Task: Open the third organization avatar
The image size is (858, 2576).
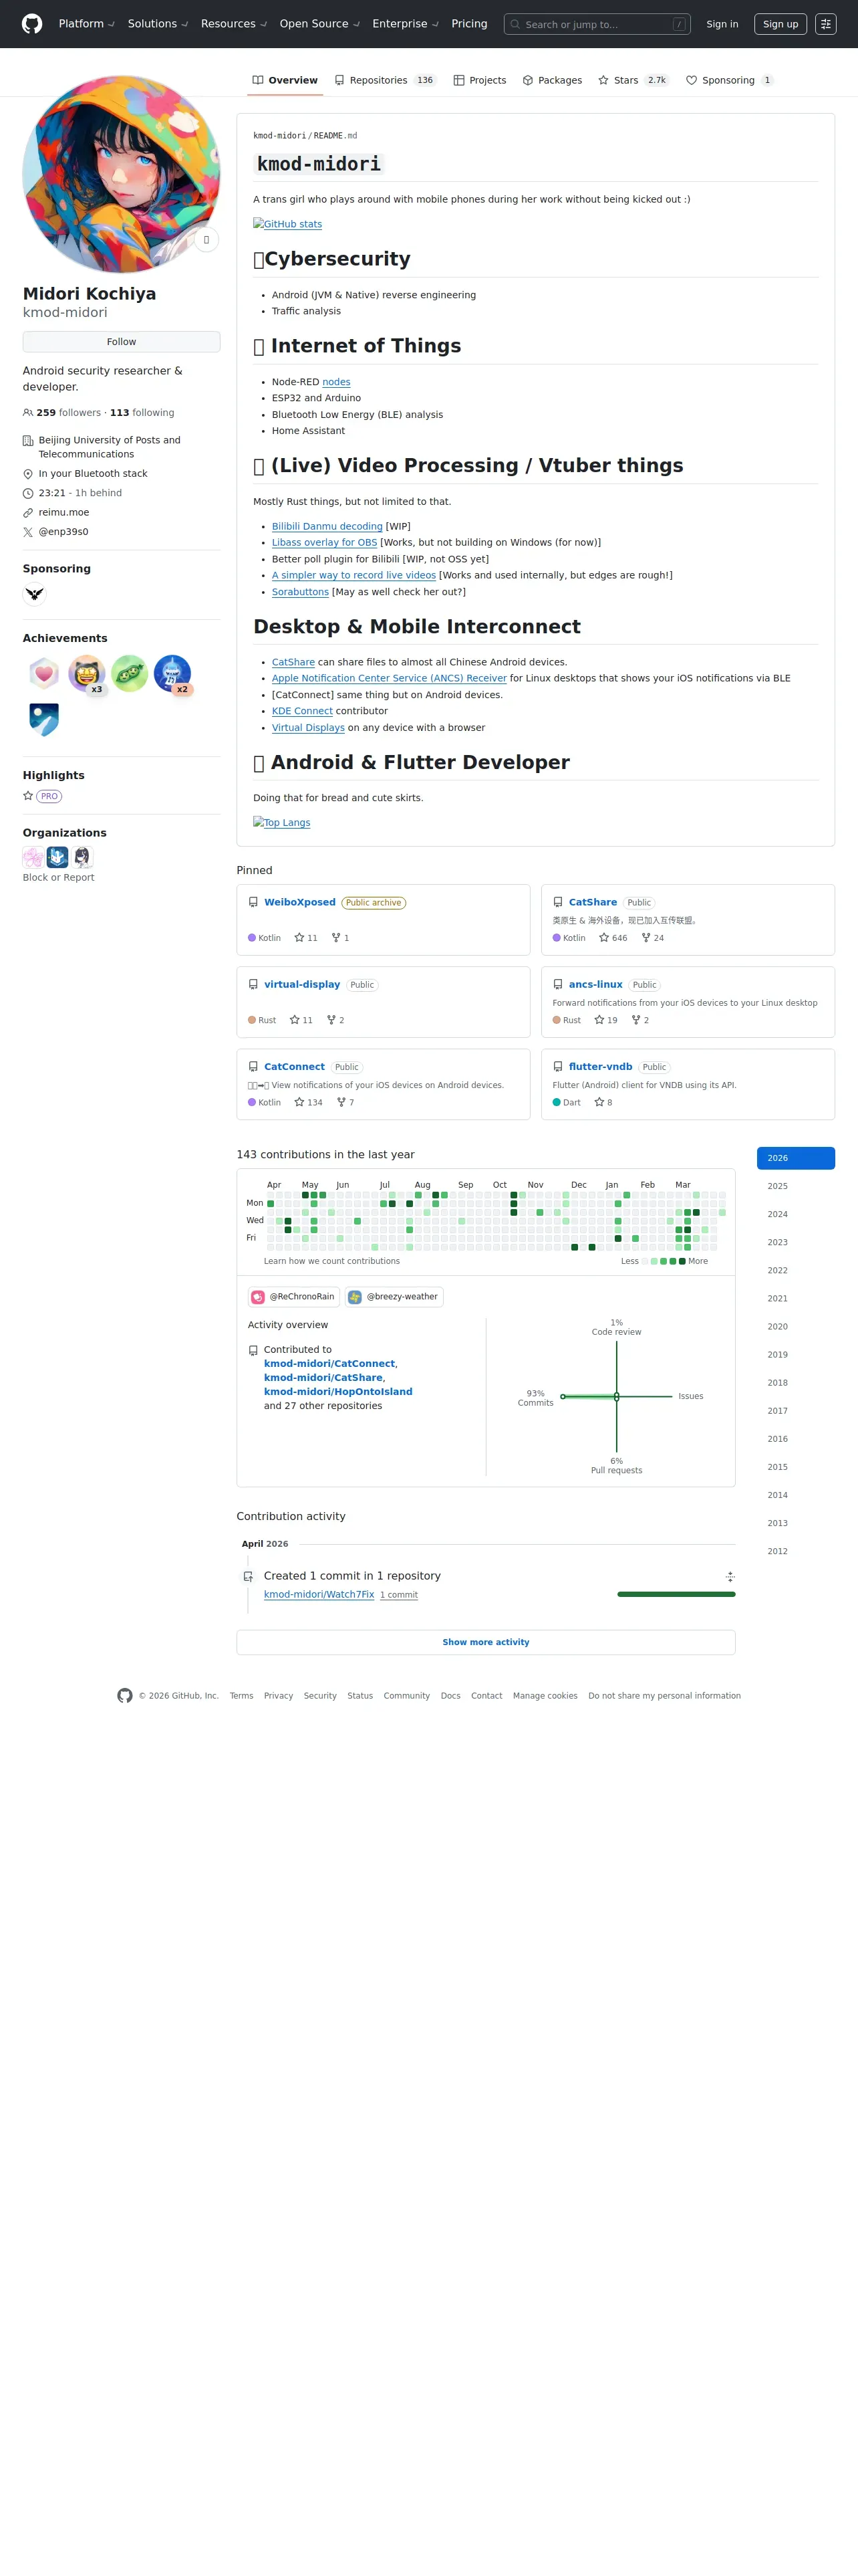Action: point(83,857)
